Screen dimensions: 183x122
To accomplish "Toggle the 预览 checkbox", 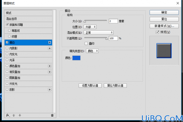I will pos(157,32).
